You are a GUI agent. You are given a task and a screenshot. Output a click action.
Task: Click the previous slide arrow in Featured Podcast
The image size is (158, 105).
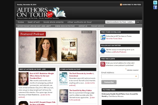(x=22, y=47)
